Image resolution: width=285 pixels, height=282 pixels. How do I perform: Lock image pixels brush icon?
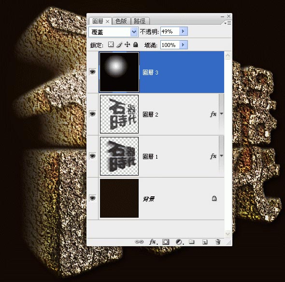[x=119, y=45]
